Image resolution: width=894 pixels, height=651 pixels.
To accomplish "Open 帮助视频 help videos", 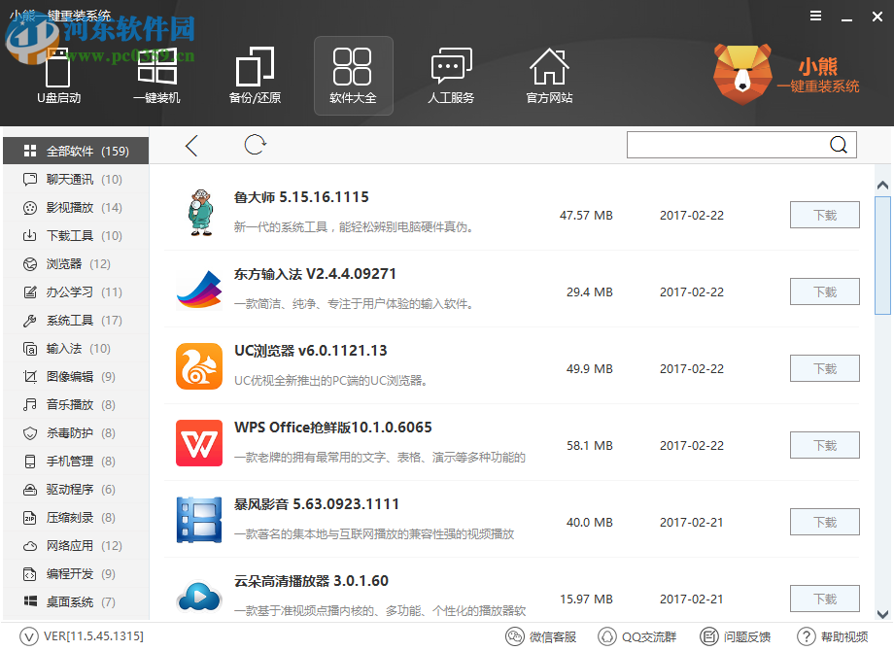I will tap(838, 636).
